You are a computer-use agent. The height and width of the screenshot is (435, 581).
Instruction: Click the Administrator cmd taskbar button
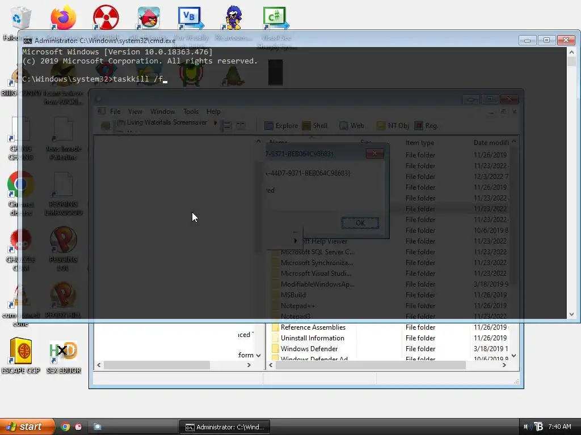click(225, 427)
